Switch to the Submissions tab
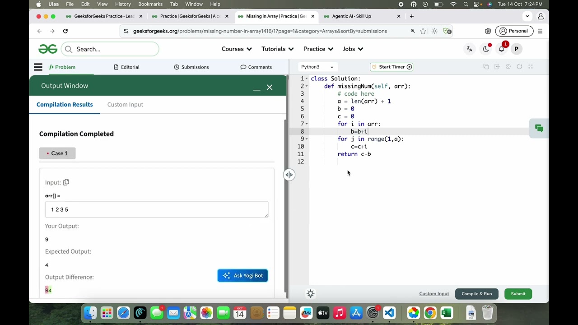The width and height of the screenshot is (578, 325). 191,67
